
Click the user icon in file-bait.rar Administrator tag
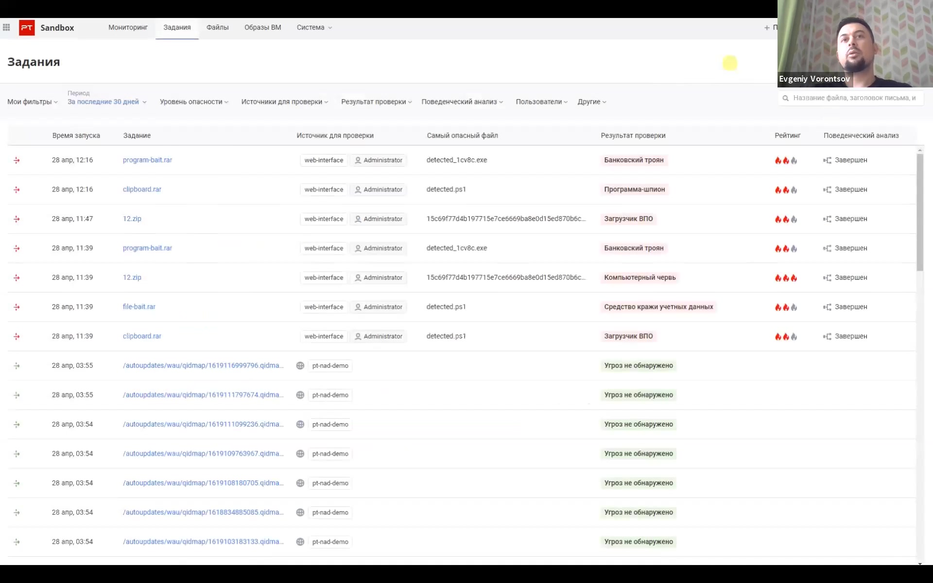tap(358, 307)
